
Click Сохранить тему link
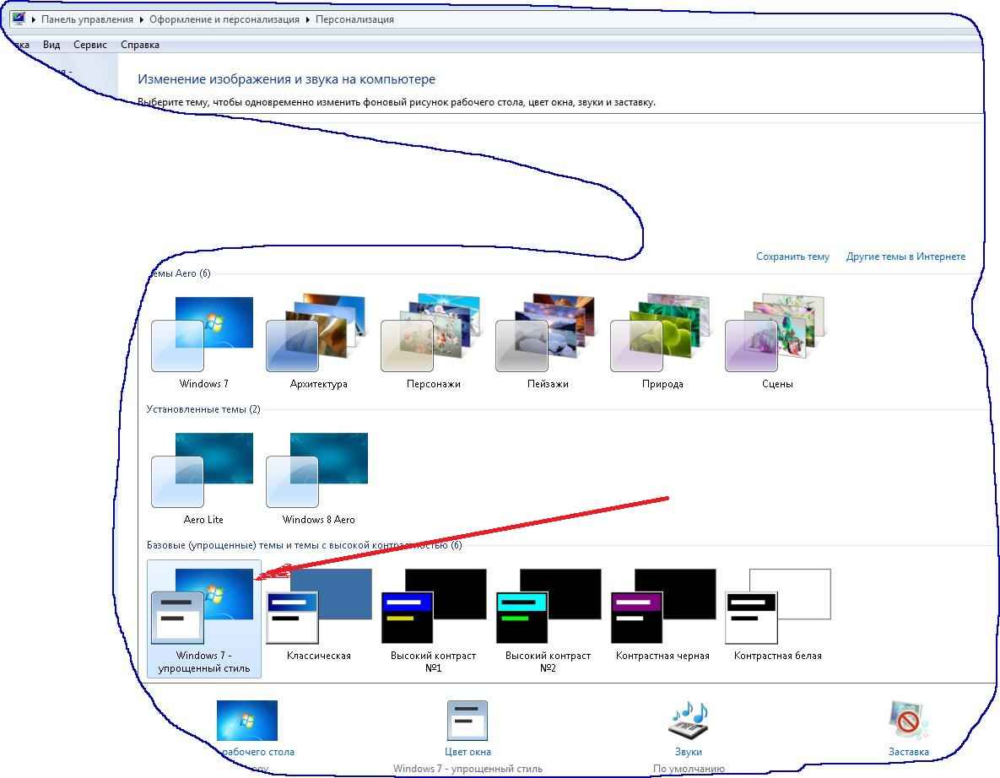click(x=792, y=257)
